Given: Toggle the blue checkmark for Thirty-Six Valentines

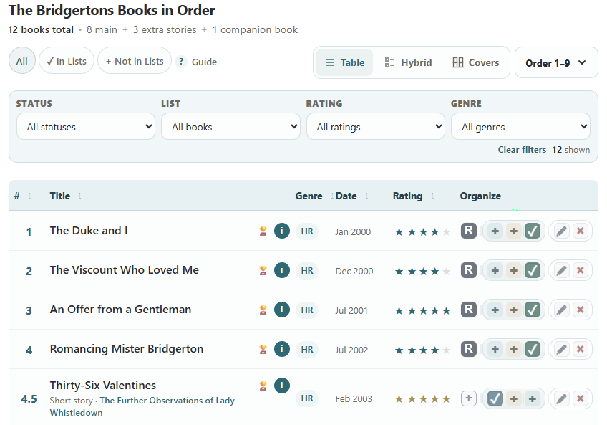Looking at the screenshot, I should [495, 398].
